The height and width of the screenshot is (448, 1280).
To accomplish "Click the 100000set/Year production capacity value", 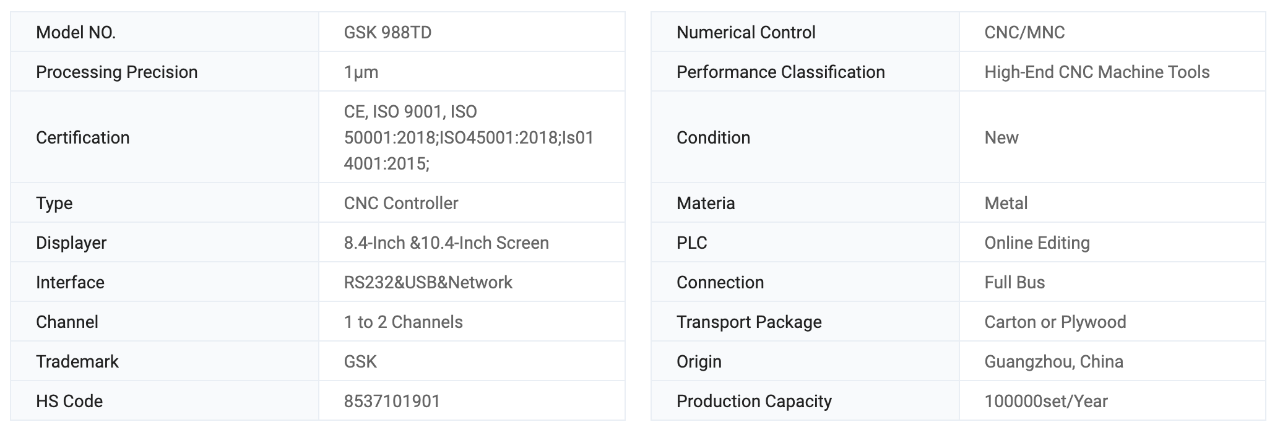I will tap(1046, 401).
